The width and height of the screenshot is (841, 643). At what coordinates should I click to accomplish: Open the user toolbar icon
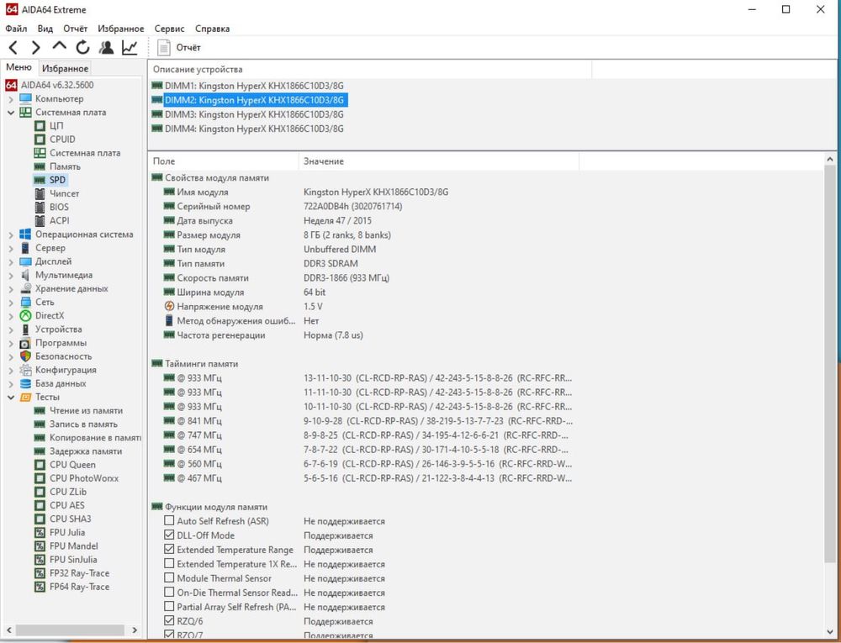coord(106,48)
